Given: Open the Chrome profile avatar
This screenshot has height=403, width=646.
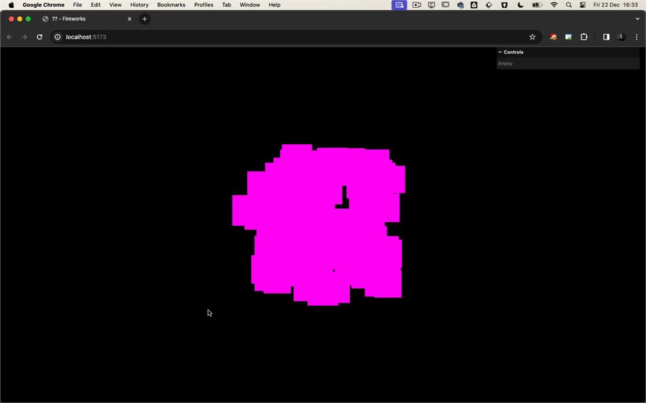Looking at the screenshot, I should 621,37.
